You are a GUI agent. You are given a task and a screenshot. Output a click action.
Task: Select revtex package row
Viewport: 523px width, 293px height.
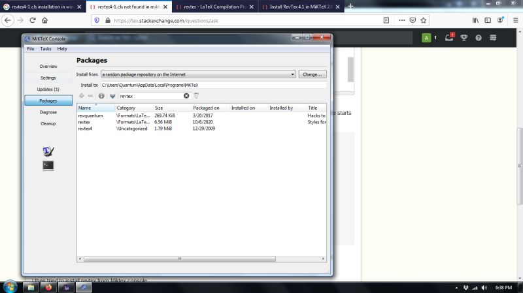(x=201, y=122)
